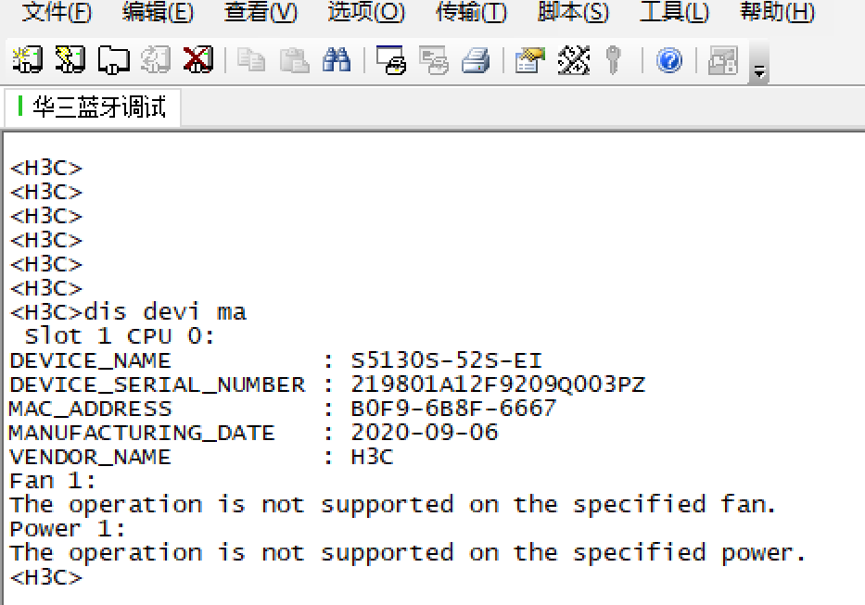Open the 工具(L) menu
The height and width of the screenshot is (605, 865).
[x=674, y=12]
